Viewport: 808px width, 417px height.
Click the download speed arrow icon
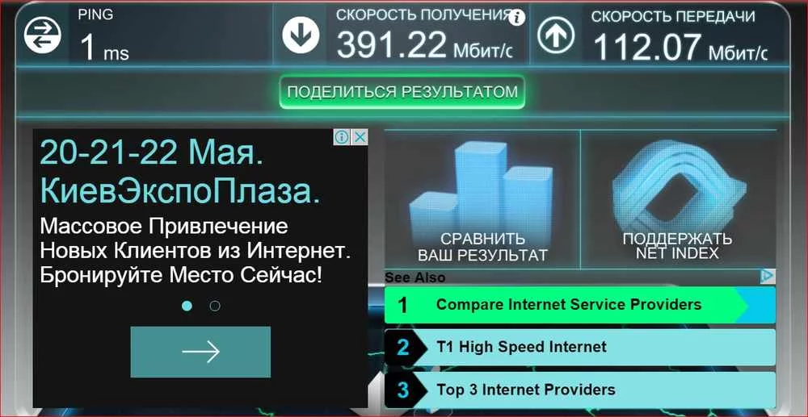(x=301, y=35)
